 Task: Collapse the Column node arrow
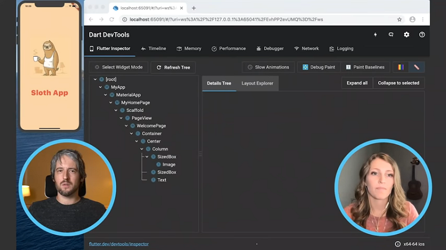click(x=142, y=149)
